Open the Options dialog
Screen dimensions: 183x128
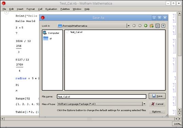click(x=157, y=112)
